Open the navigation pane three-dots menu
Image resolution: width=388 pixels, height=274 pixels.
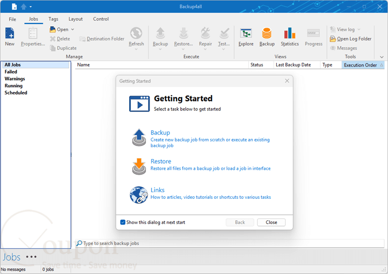(x=32, y=257)
